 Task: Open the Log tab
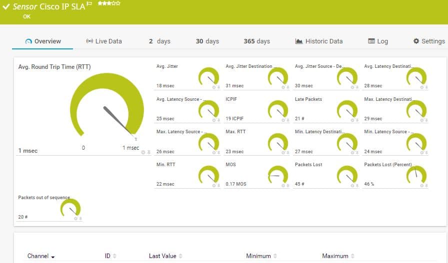378,41
